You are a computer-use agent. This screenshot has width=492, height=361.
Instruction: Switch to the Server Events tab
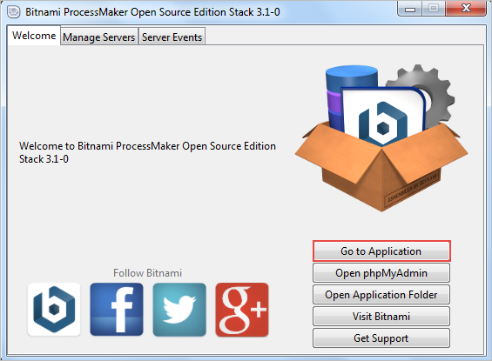172,37
